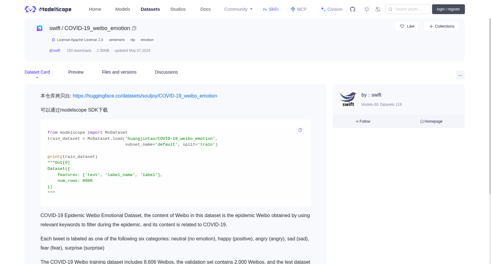Click login / register button
This screenshot has width=491, height=264.
[x=448, y=9]
